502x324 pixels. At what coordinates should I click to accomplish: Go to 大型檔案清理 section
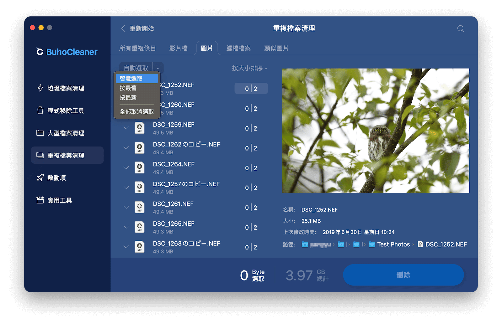point(66,133)
